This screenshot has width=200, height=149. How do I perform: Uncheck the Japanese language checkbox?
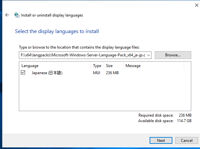[x=23, y=73]
